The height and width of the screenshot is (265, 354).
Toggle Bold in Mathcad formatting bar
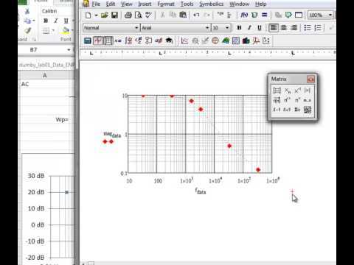pos(239,28)
